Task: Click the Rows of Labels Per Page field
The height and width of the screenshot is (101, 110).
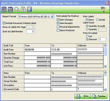Action: coord(31,27)
